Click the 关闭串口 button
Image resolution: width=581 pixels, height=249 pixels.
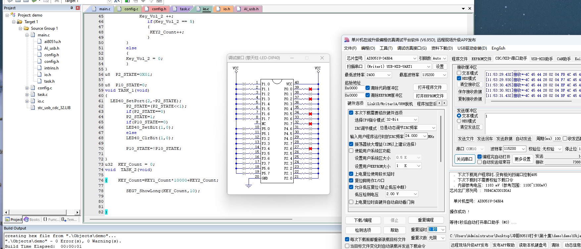(464, 159)
